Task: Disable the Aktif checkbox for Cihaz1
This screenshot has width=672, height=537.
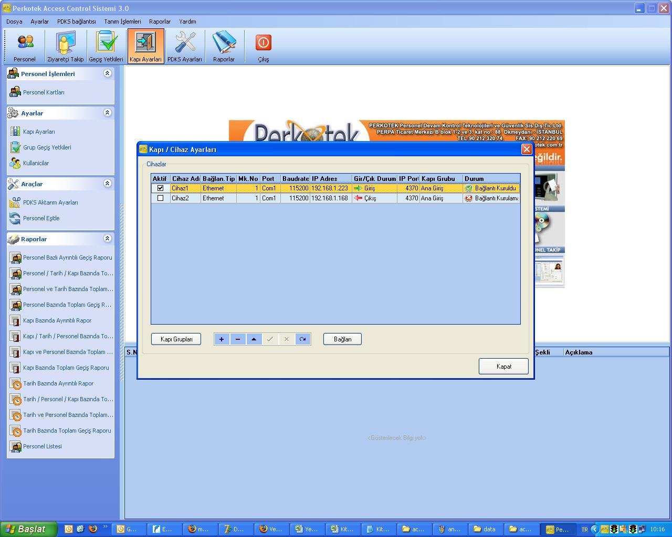Action: coord(160,188)
